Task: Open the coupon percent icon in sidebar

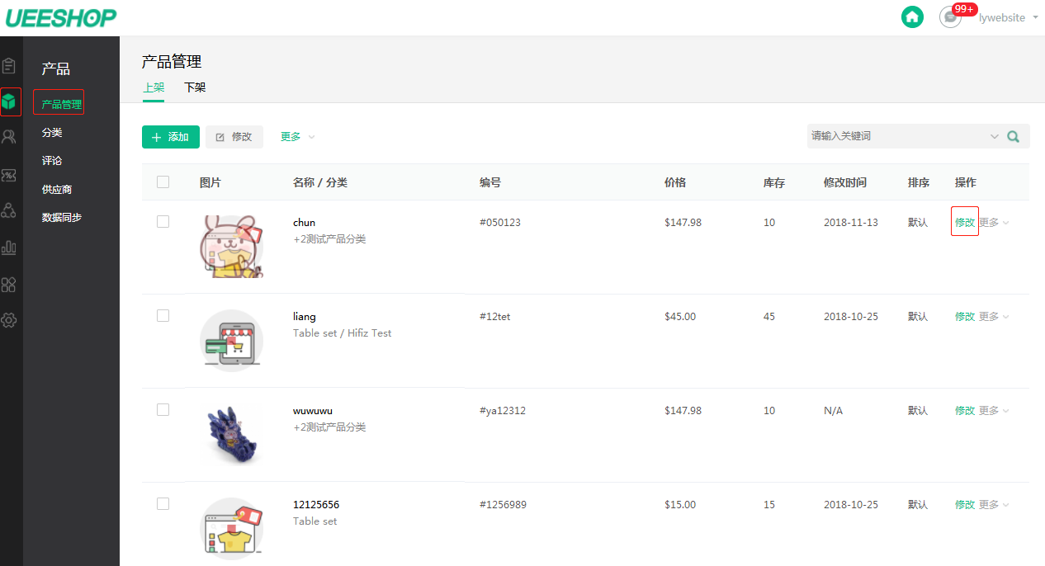Action: pyautogui.click(x=9, y=175)
